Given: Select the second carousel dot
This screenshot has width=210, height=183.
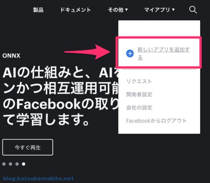Looking at the screenshot, I should click(x=10, y=164).
